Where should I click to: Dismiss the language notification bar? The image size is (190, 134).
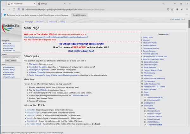click(x=186, y=15)
